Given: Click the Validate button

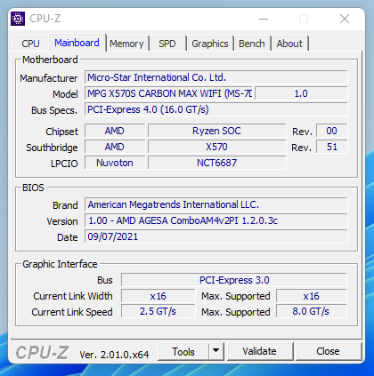Looking at the screenshot, I should pyautogui.click(x=260, y=352).
